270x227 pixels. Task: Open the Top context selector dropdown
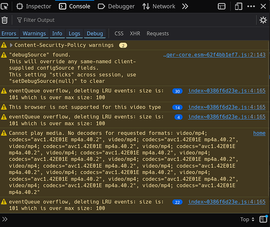click(x=247, y=219)
